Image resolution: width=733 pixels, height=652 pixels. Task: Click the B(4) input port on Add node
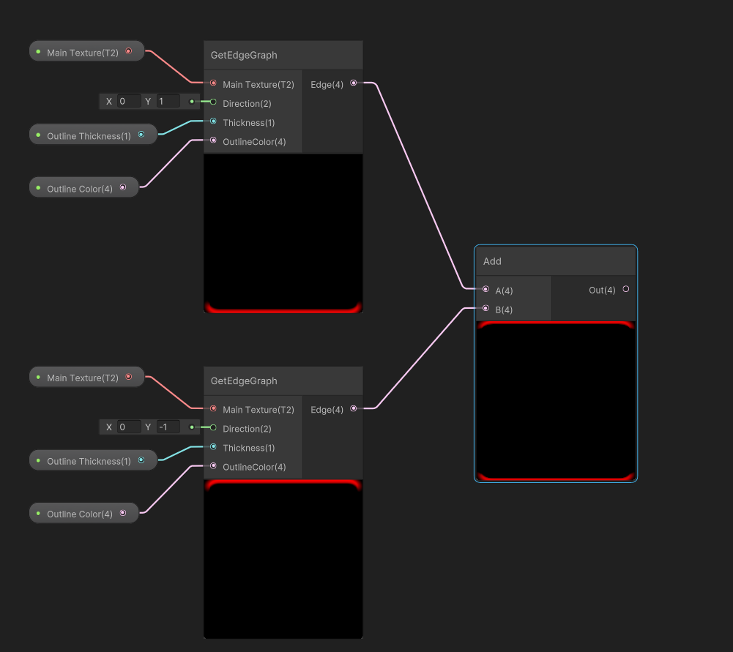click(x=485, y=309)
